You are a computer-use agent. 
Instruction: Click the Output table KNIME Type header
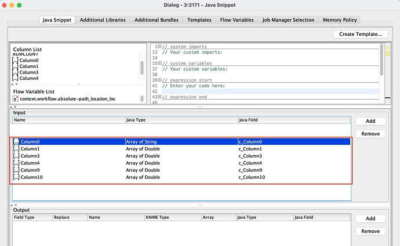point(173,218)
